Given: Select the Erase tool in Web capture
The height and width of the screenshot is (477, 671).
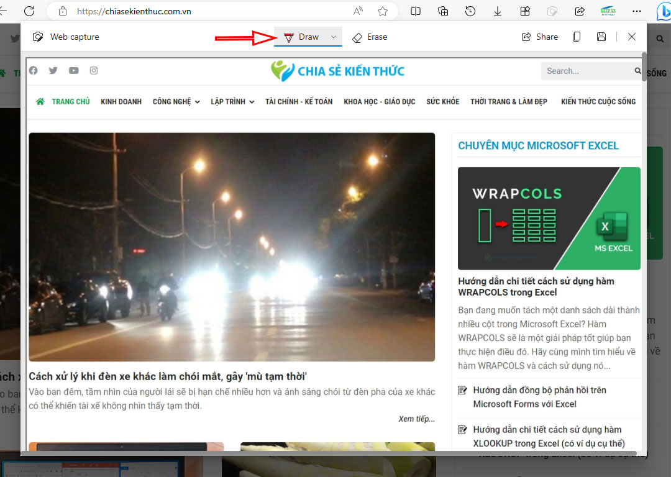Looking at the screenshot, I should (370, 37).
